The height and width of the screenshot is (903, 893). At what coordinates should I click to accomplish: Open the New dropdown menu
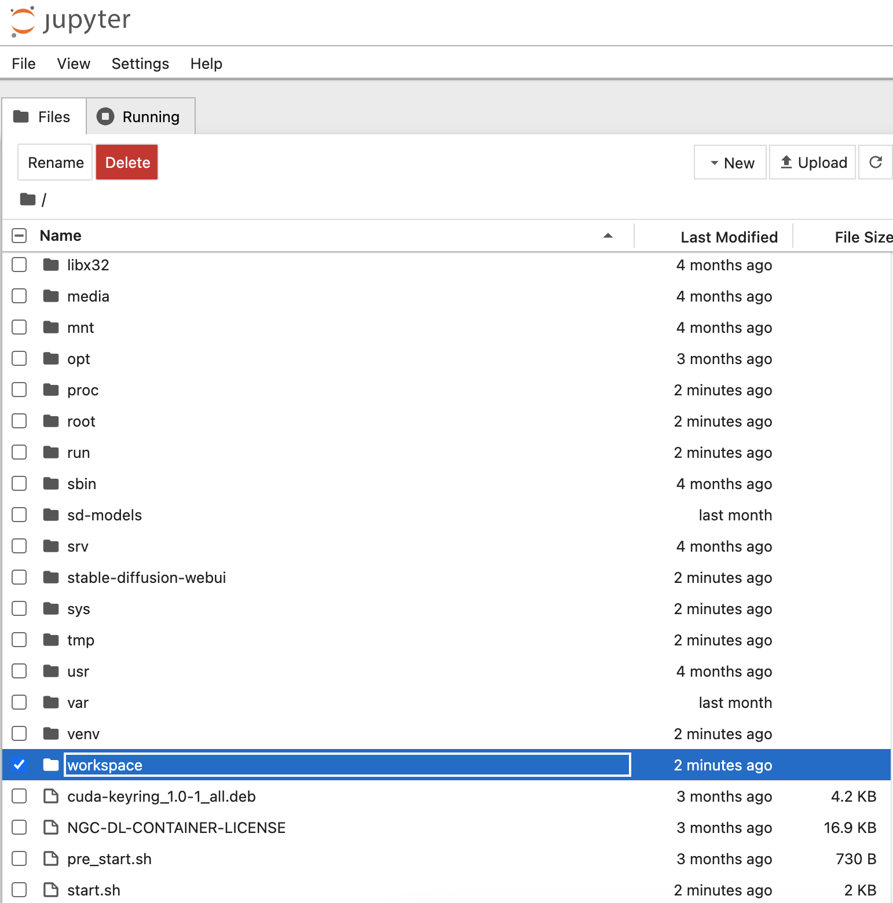(x=730, y=163)
